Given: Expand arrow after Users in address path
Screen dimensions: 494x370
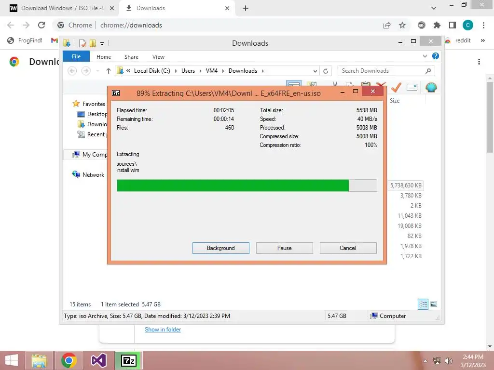Looking at the screenshot, I should (x=200, y=71).
